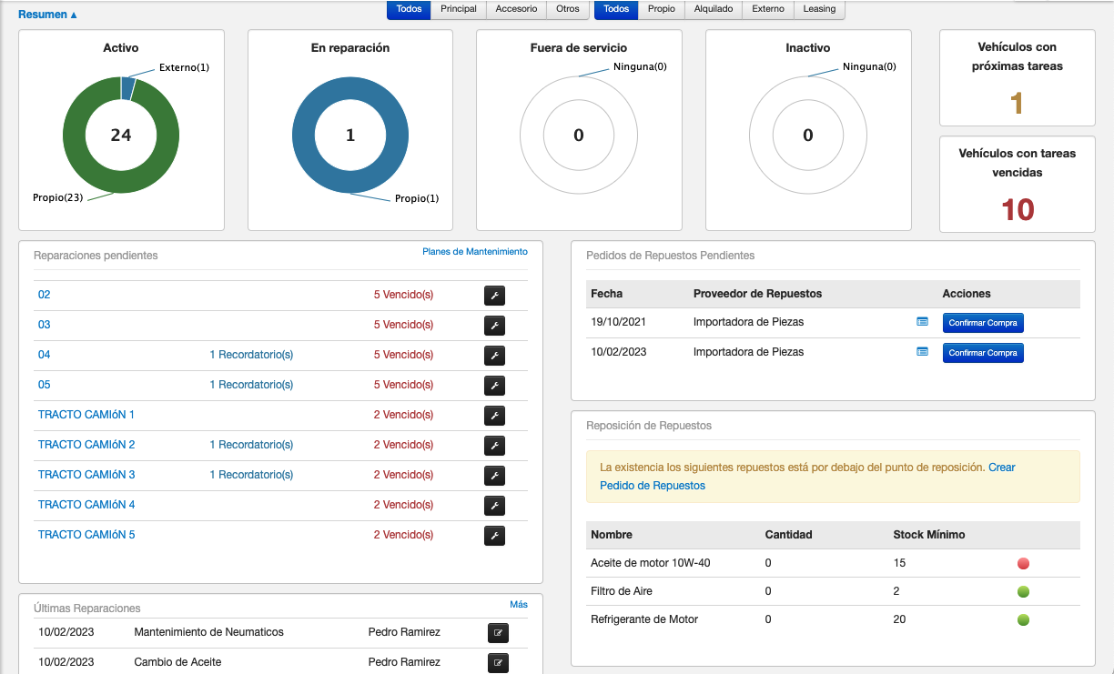Select the Accesorio vehicle type filter
Viewport: 1114px width, 674px height.
pos(516,9)
